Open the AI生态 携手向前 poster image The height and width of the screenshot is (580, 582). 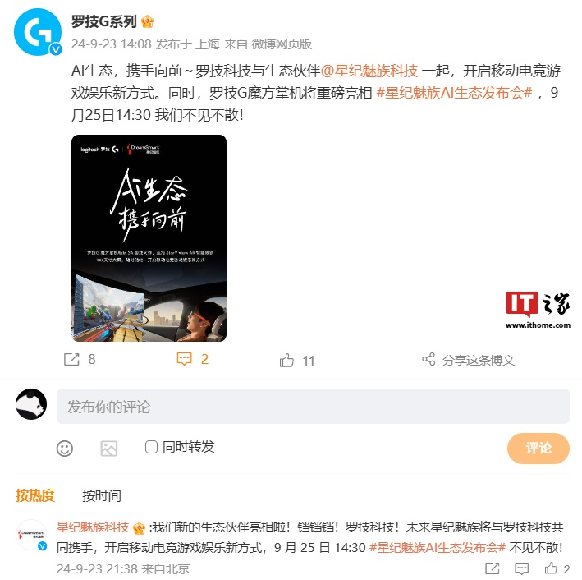(149, 238)
